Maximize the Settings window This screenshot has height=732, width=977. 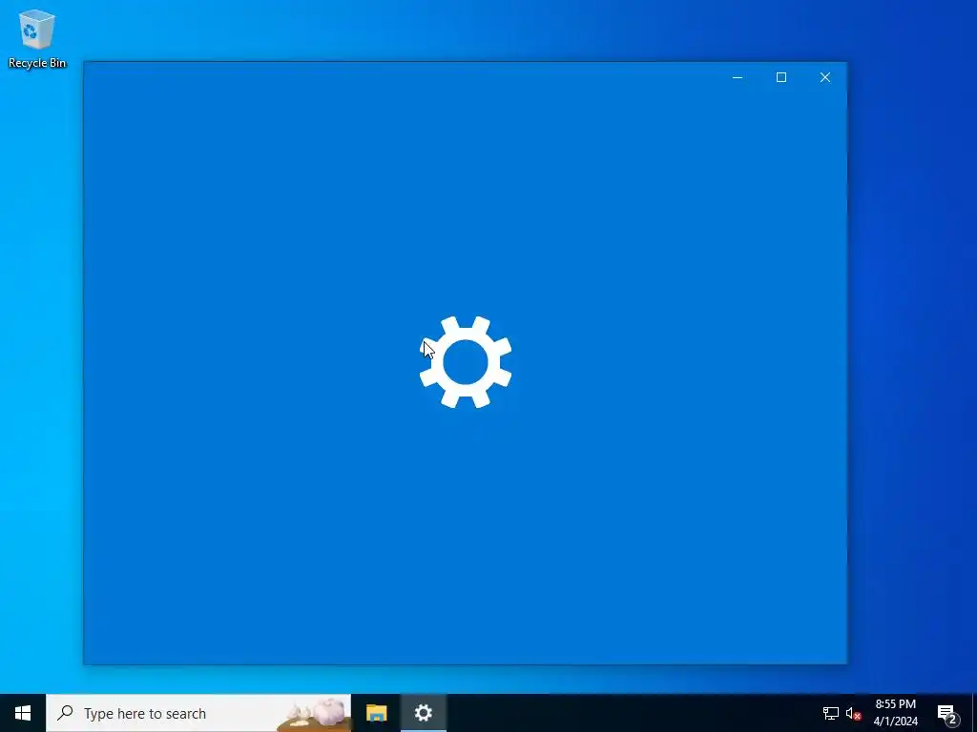(x=781, y=77)
